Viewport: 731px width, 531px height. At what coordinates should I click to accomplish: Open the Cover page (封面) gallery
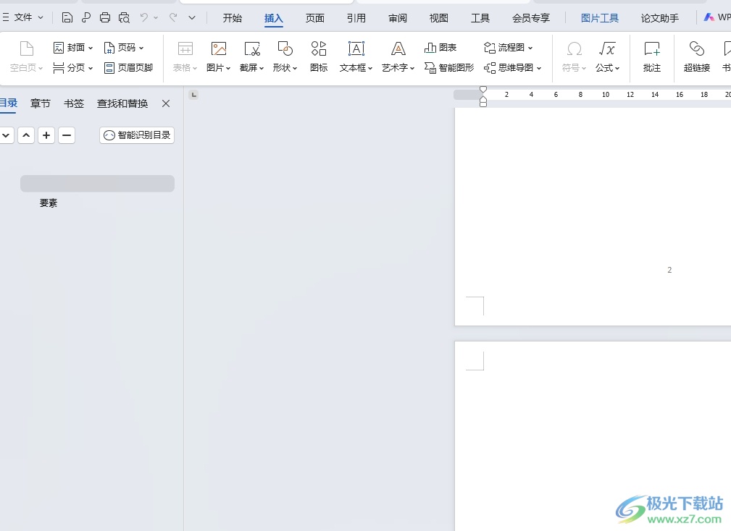[x=73, y=48]
